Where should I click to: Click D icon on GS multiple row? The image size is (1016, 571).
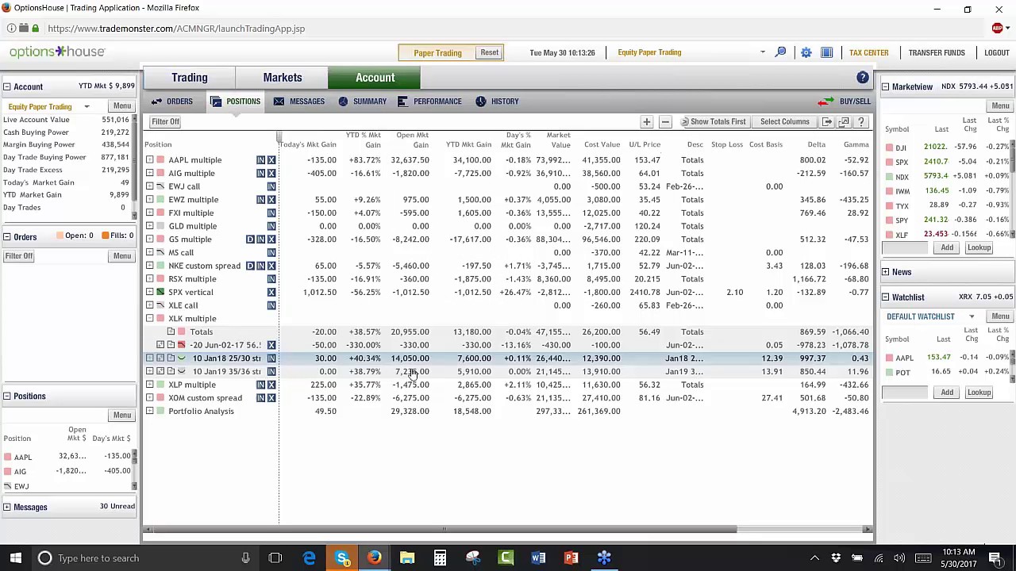(250, 240)
